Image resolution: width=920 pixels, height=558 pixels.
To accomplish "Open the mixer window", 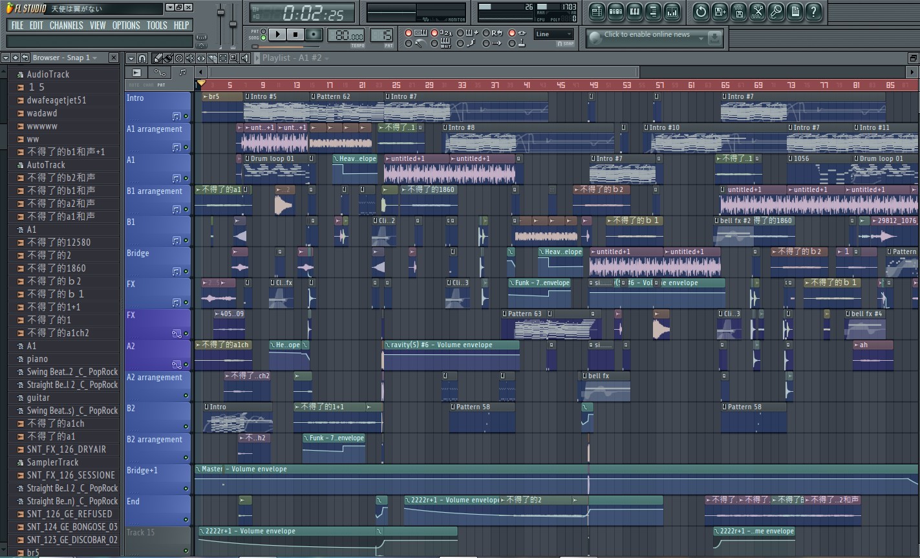I will click(672, 12).
